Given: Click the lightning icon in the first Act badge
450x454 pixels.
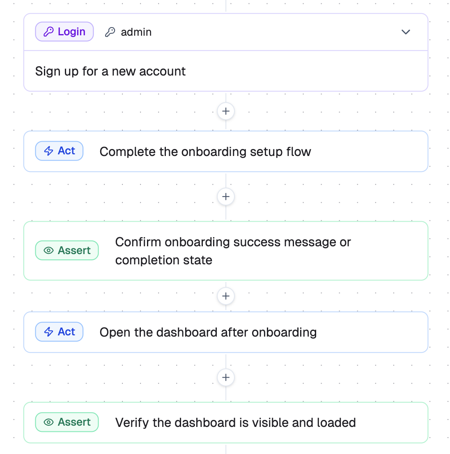Looking at the screenshot, I should coord(48,151).
